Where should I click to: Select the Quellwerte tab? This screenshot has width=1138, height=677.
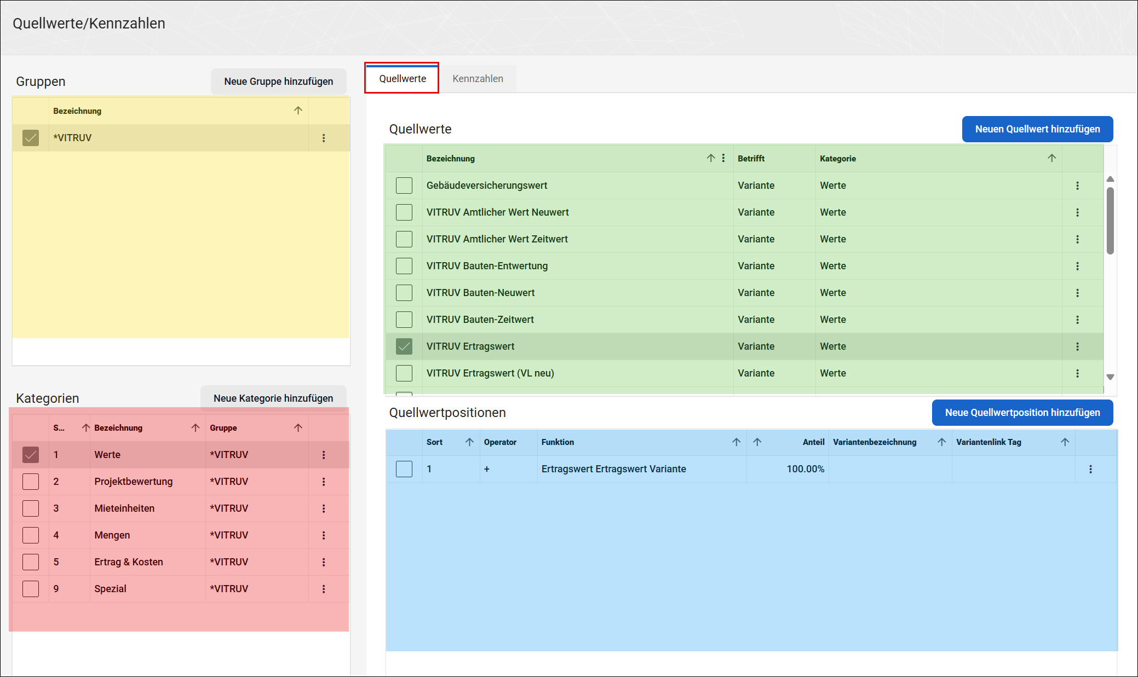402,78
